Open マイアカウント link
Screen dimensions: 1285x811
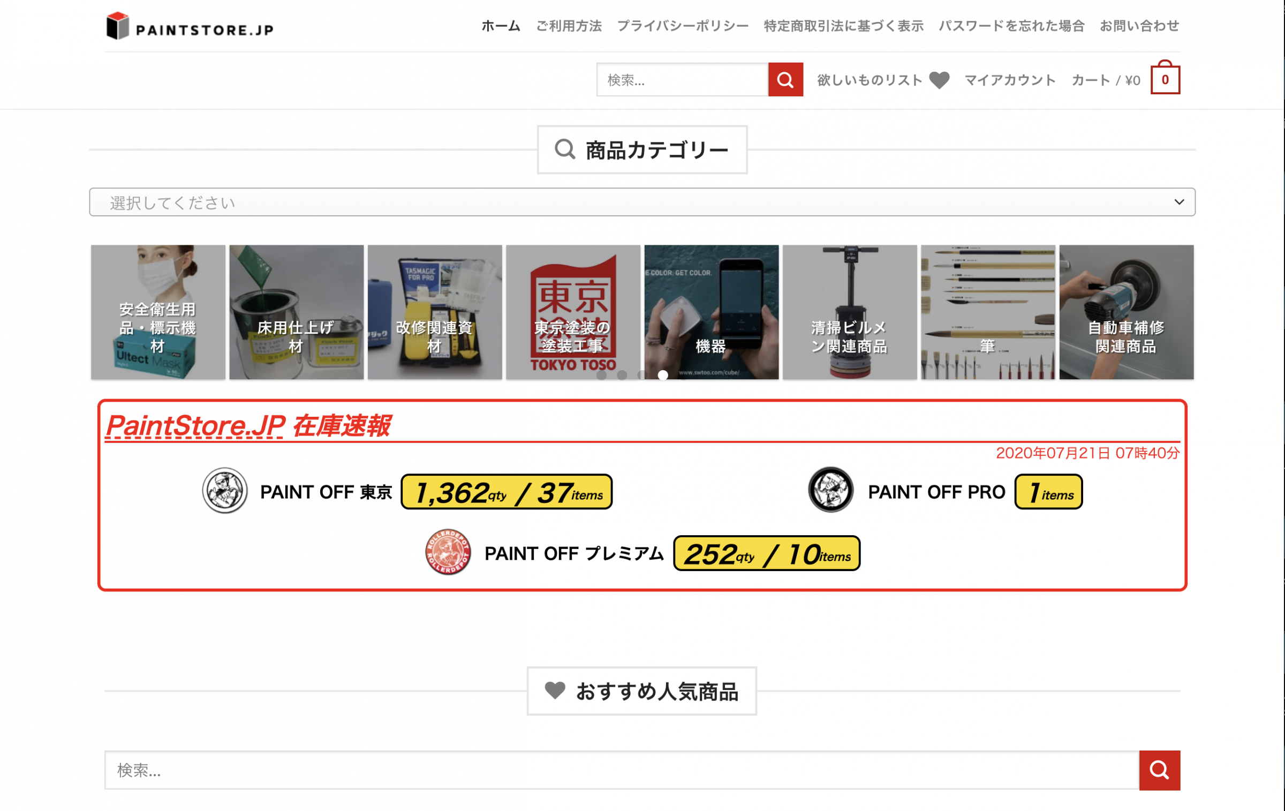pyautogui.click(x=1010, y=80)
